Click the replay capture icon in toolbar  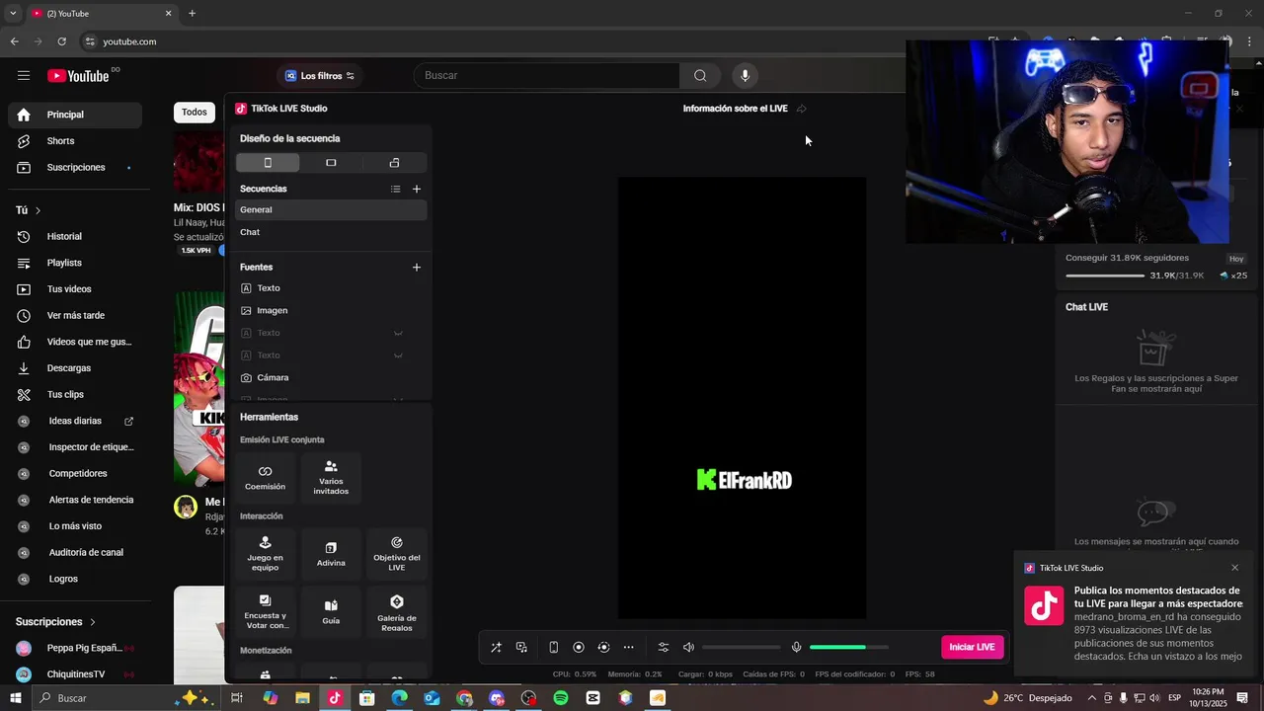point(603,648)
